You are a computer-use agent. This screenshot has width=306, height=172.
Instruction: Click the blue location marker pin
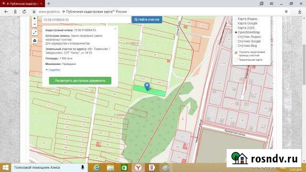click(147, 86)
